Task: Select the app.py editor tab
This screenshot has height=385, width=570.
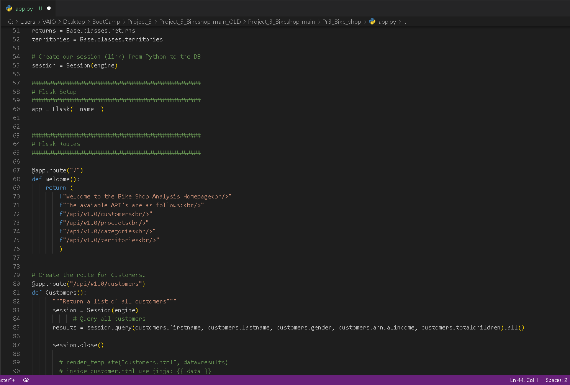Action: point(28,8)
